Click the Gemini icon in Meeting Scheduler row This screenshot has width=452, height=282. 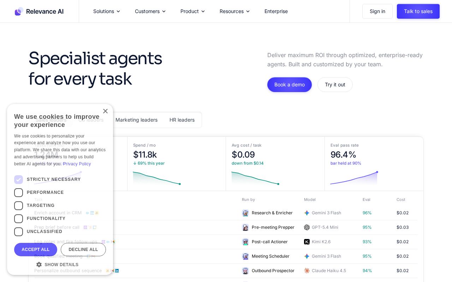pyautogui.click(x=307, y=256)
